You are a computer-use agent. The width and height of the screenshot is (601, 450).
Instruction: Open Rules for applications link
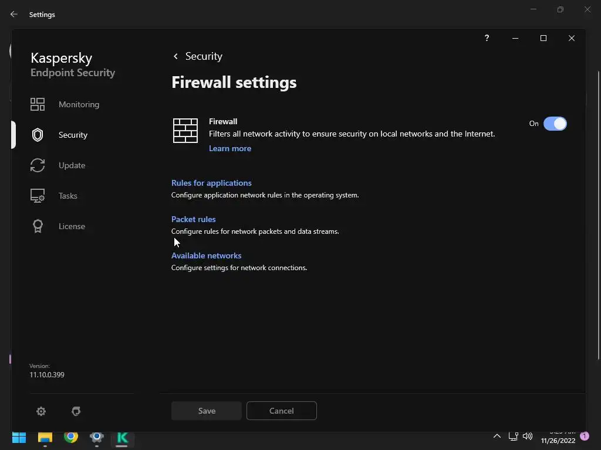211,183
